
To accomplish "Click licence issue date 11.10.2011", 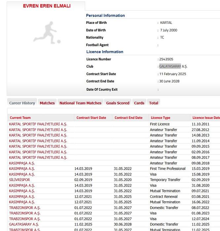I will click(201, 124).
